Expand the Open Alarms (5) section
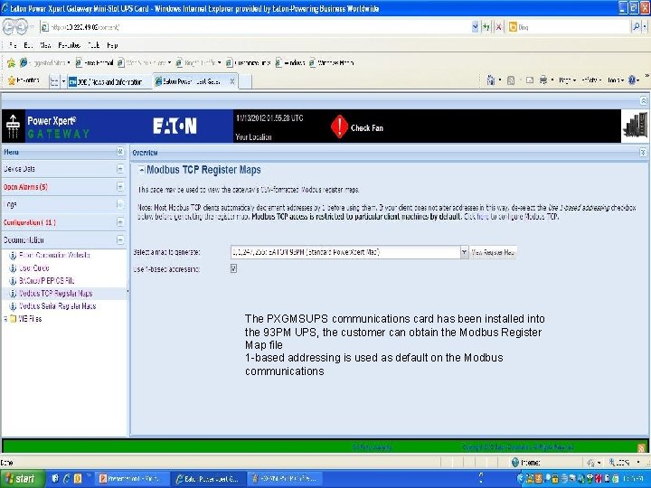Viewport: 651px width, 488px height. pos(120,187)
